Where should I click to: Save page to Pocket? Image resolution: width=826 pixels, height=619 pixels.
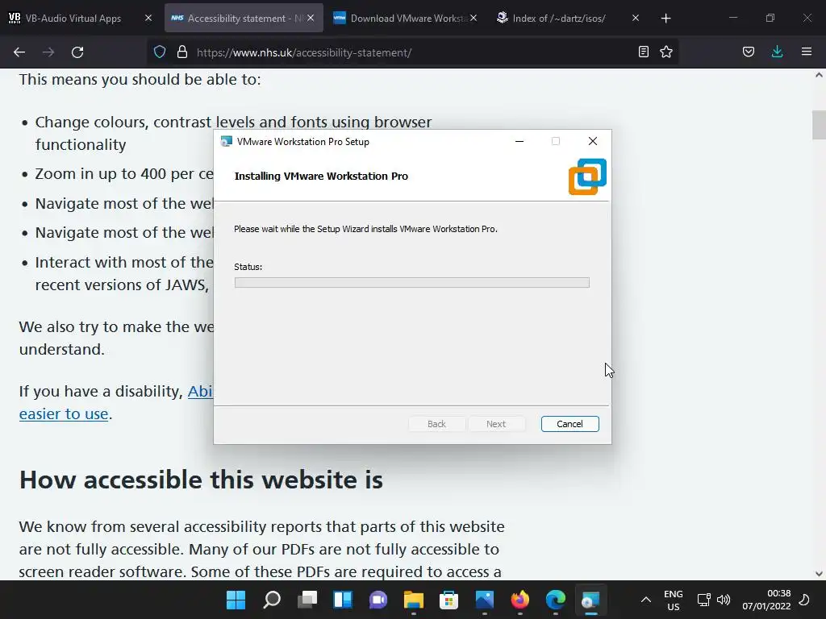tap(749, 52)
